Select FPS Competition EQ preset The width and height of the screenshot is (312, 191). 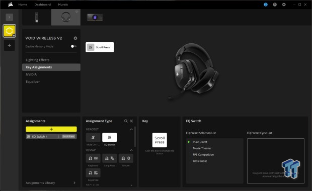203,155
